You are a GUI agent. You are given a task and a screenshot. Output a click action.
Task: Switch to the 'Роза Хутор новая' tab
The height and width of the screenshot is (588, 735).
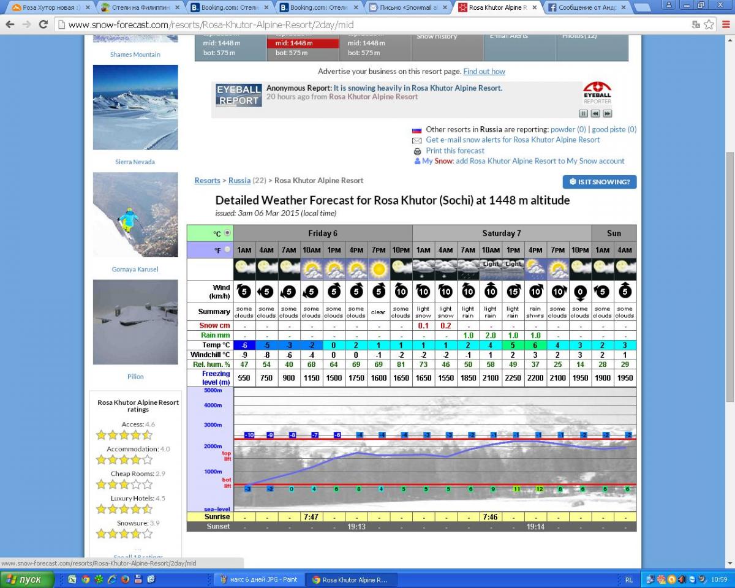click(51, 7)
